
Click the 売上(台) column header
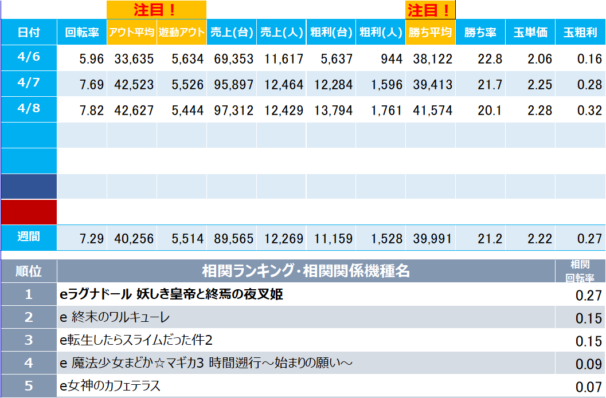click(231, 33)
